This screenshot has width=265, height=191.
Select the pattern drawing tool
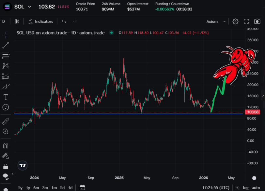tap(6, 66)
